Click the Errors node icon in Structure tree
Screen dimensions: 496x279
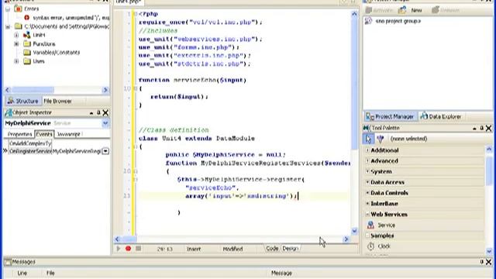18,9
